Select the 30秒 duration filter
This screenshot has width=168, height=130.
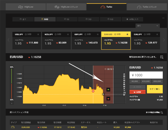[45, 19]
